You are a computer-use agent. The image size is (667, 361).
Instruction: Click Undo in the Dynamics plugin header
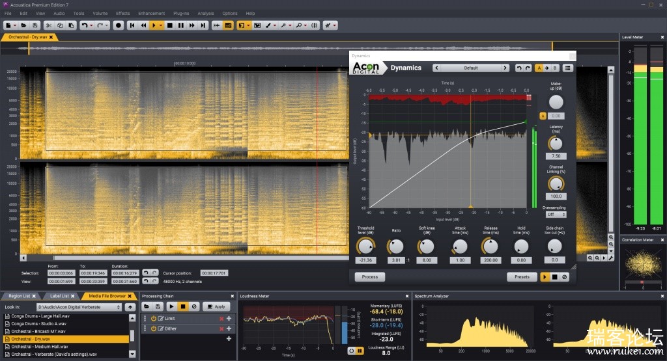(x=518, y=68)
